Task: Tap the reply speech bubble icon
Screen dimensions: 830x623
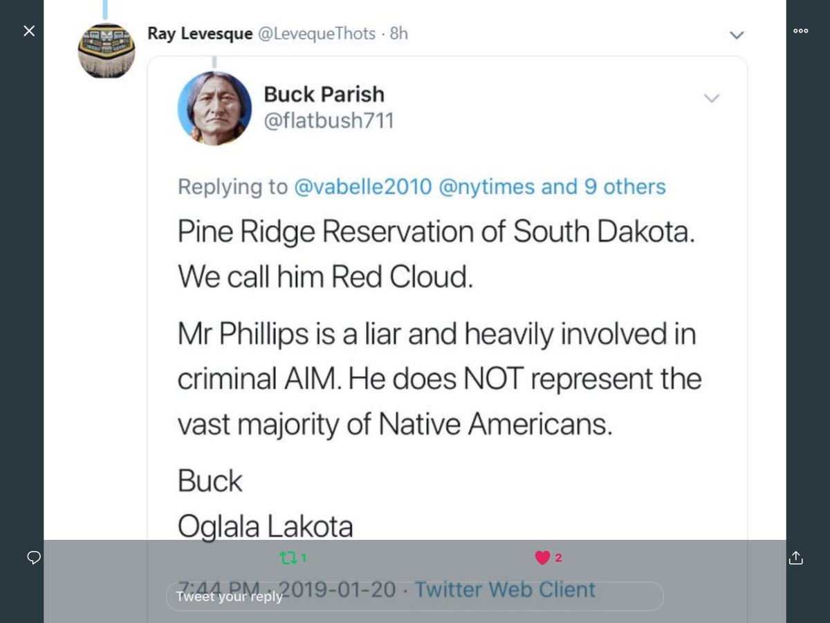Action: point(33,557)
